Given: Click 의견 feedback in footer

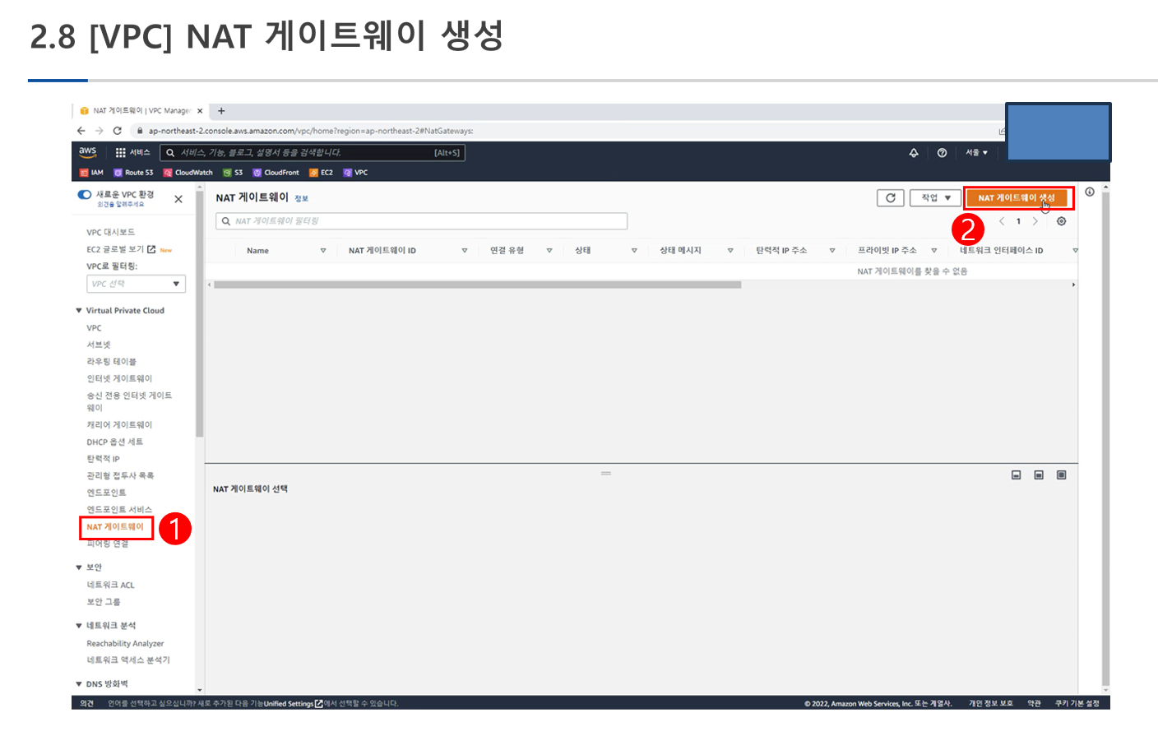Looking at the screenshot, I should (x=87, y=704).
